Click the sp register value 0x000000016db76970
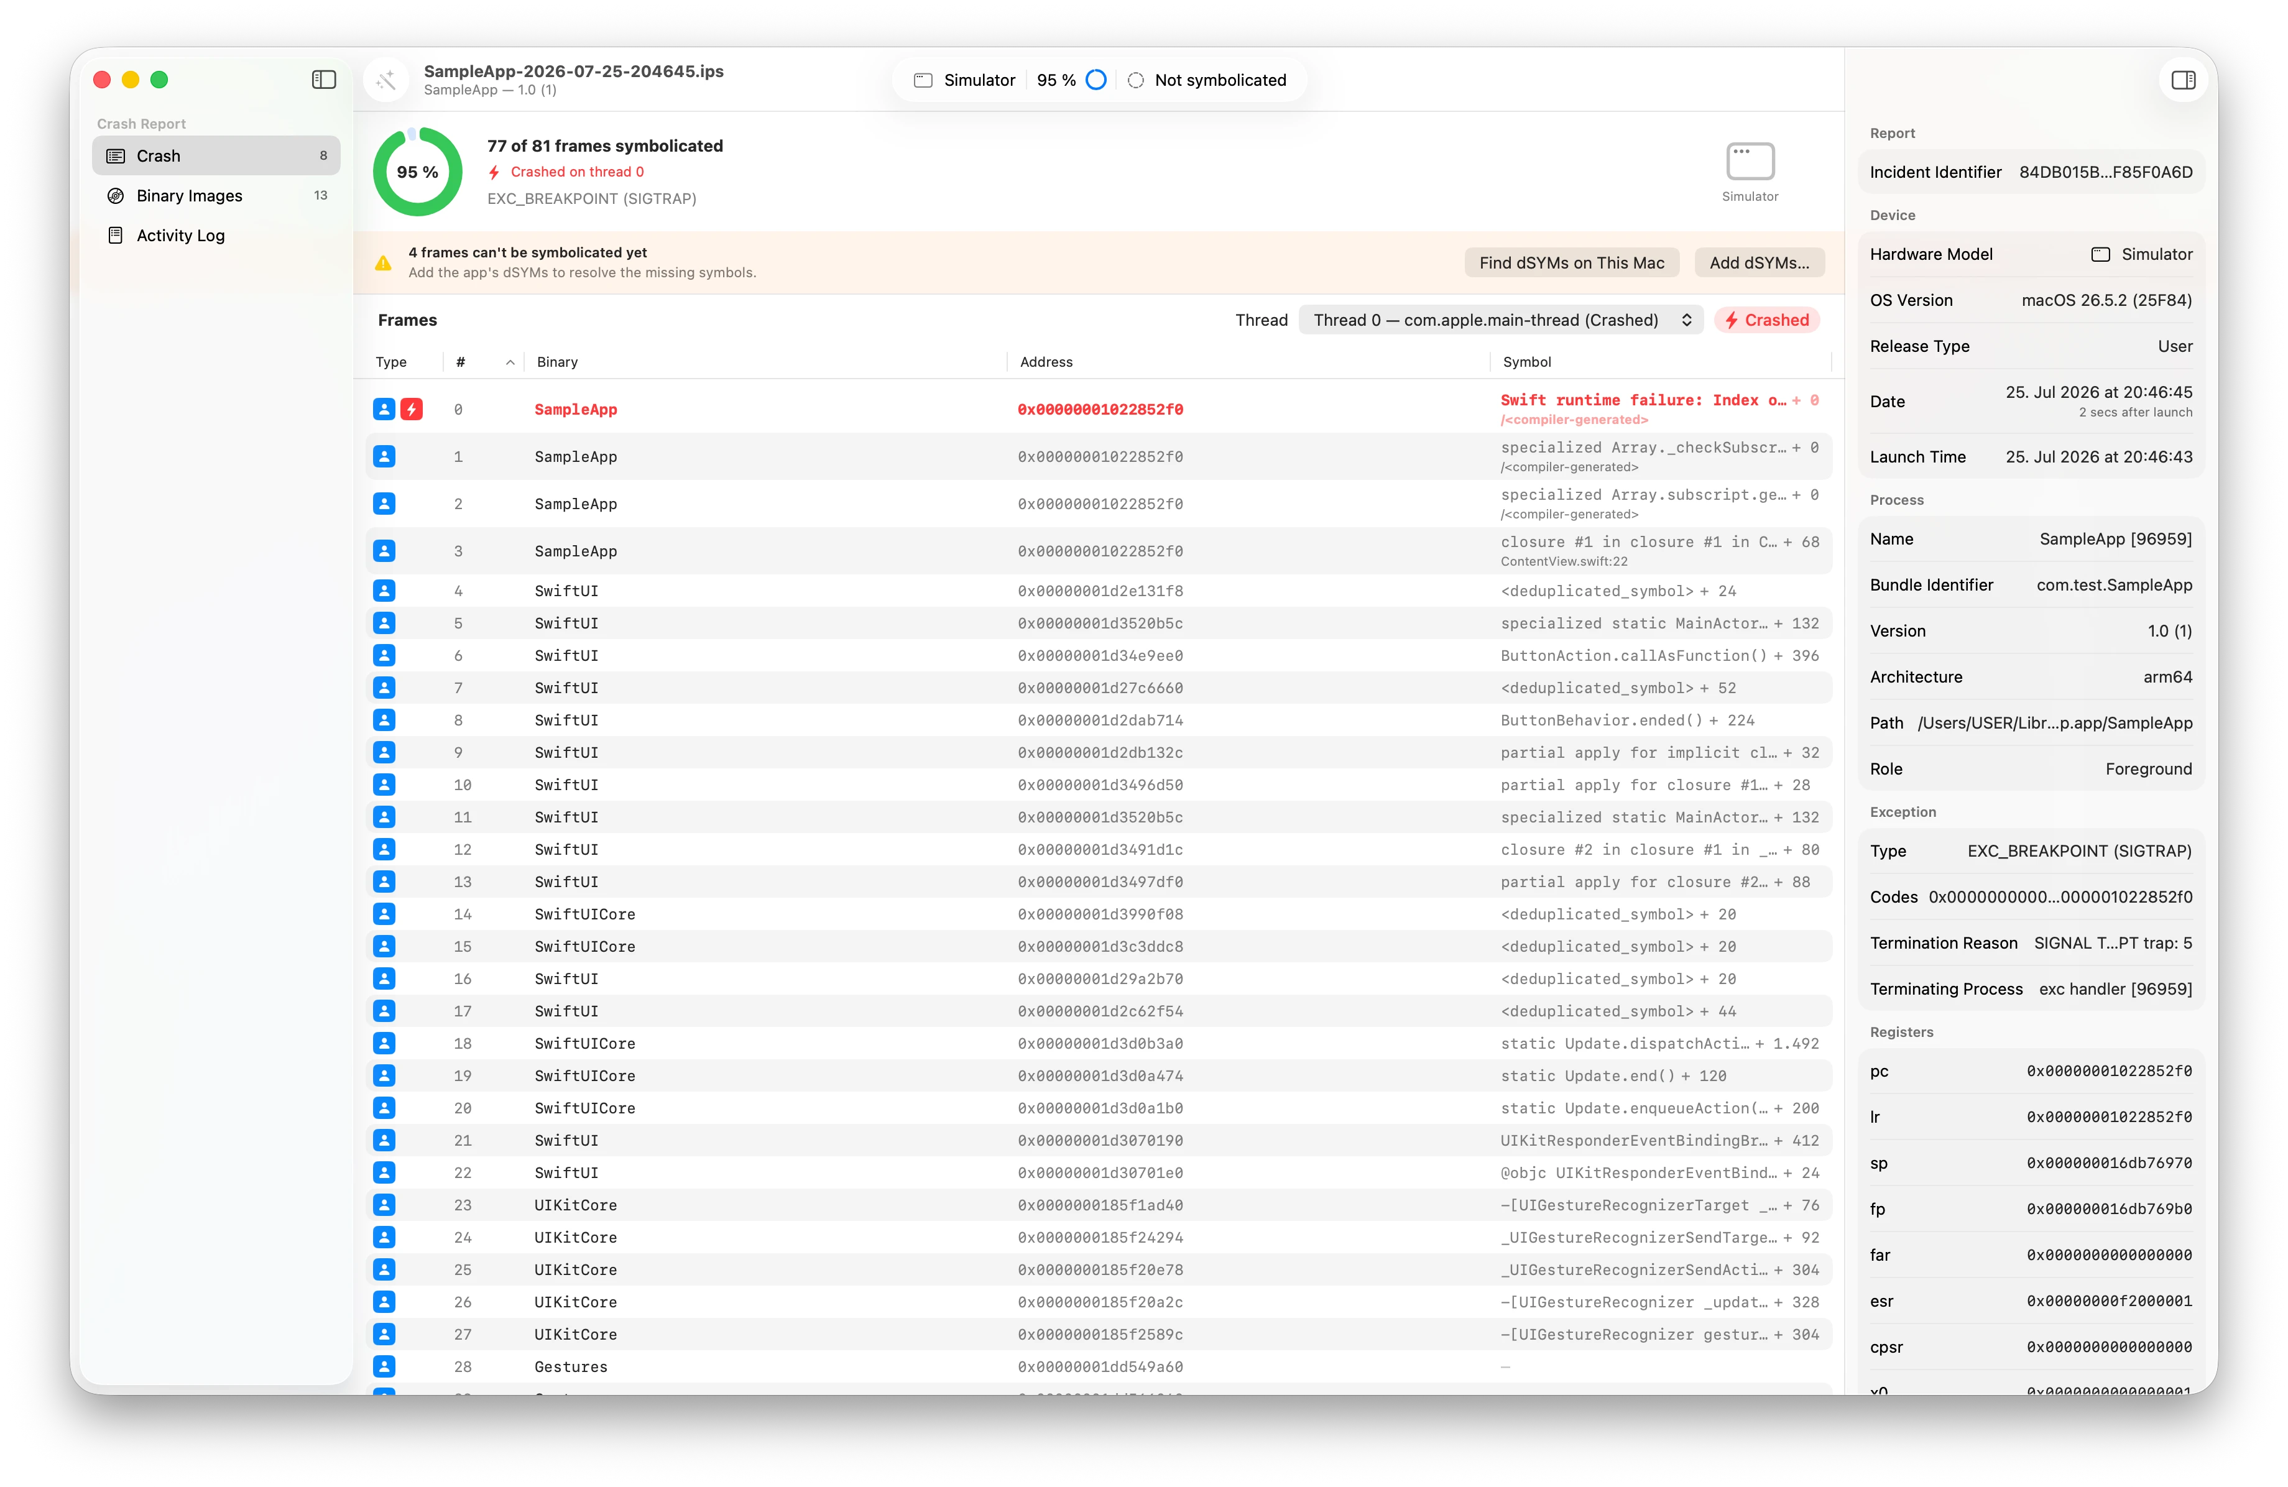Screen dimensions: 2288x1487 [2109, 1163]
